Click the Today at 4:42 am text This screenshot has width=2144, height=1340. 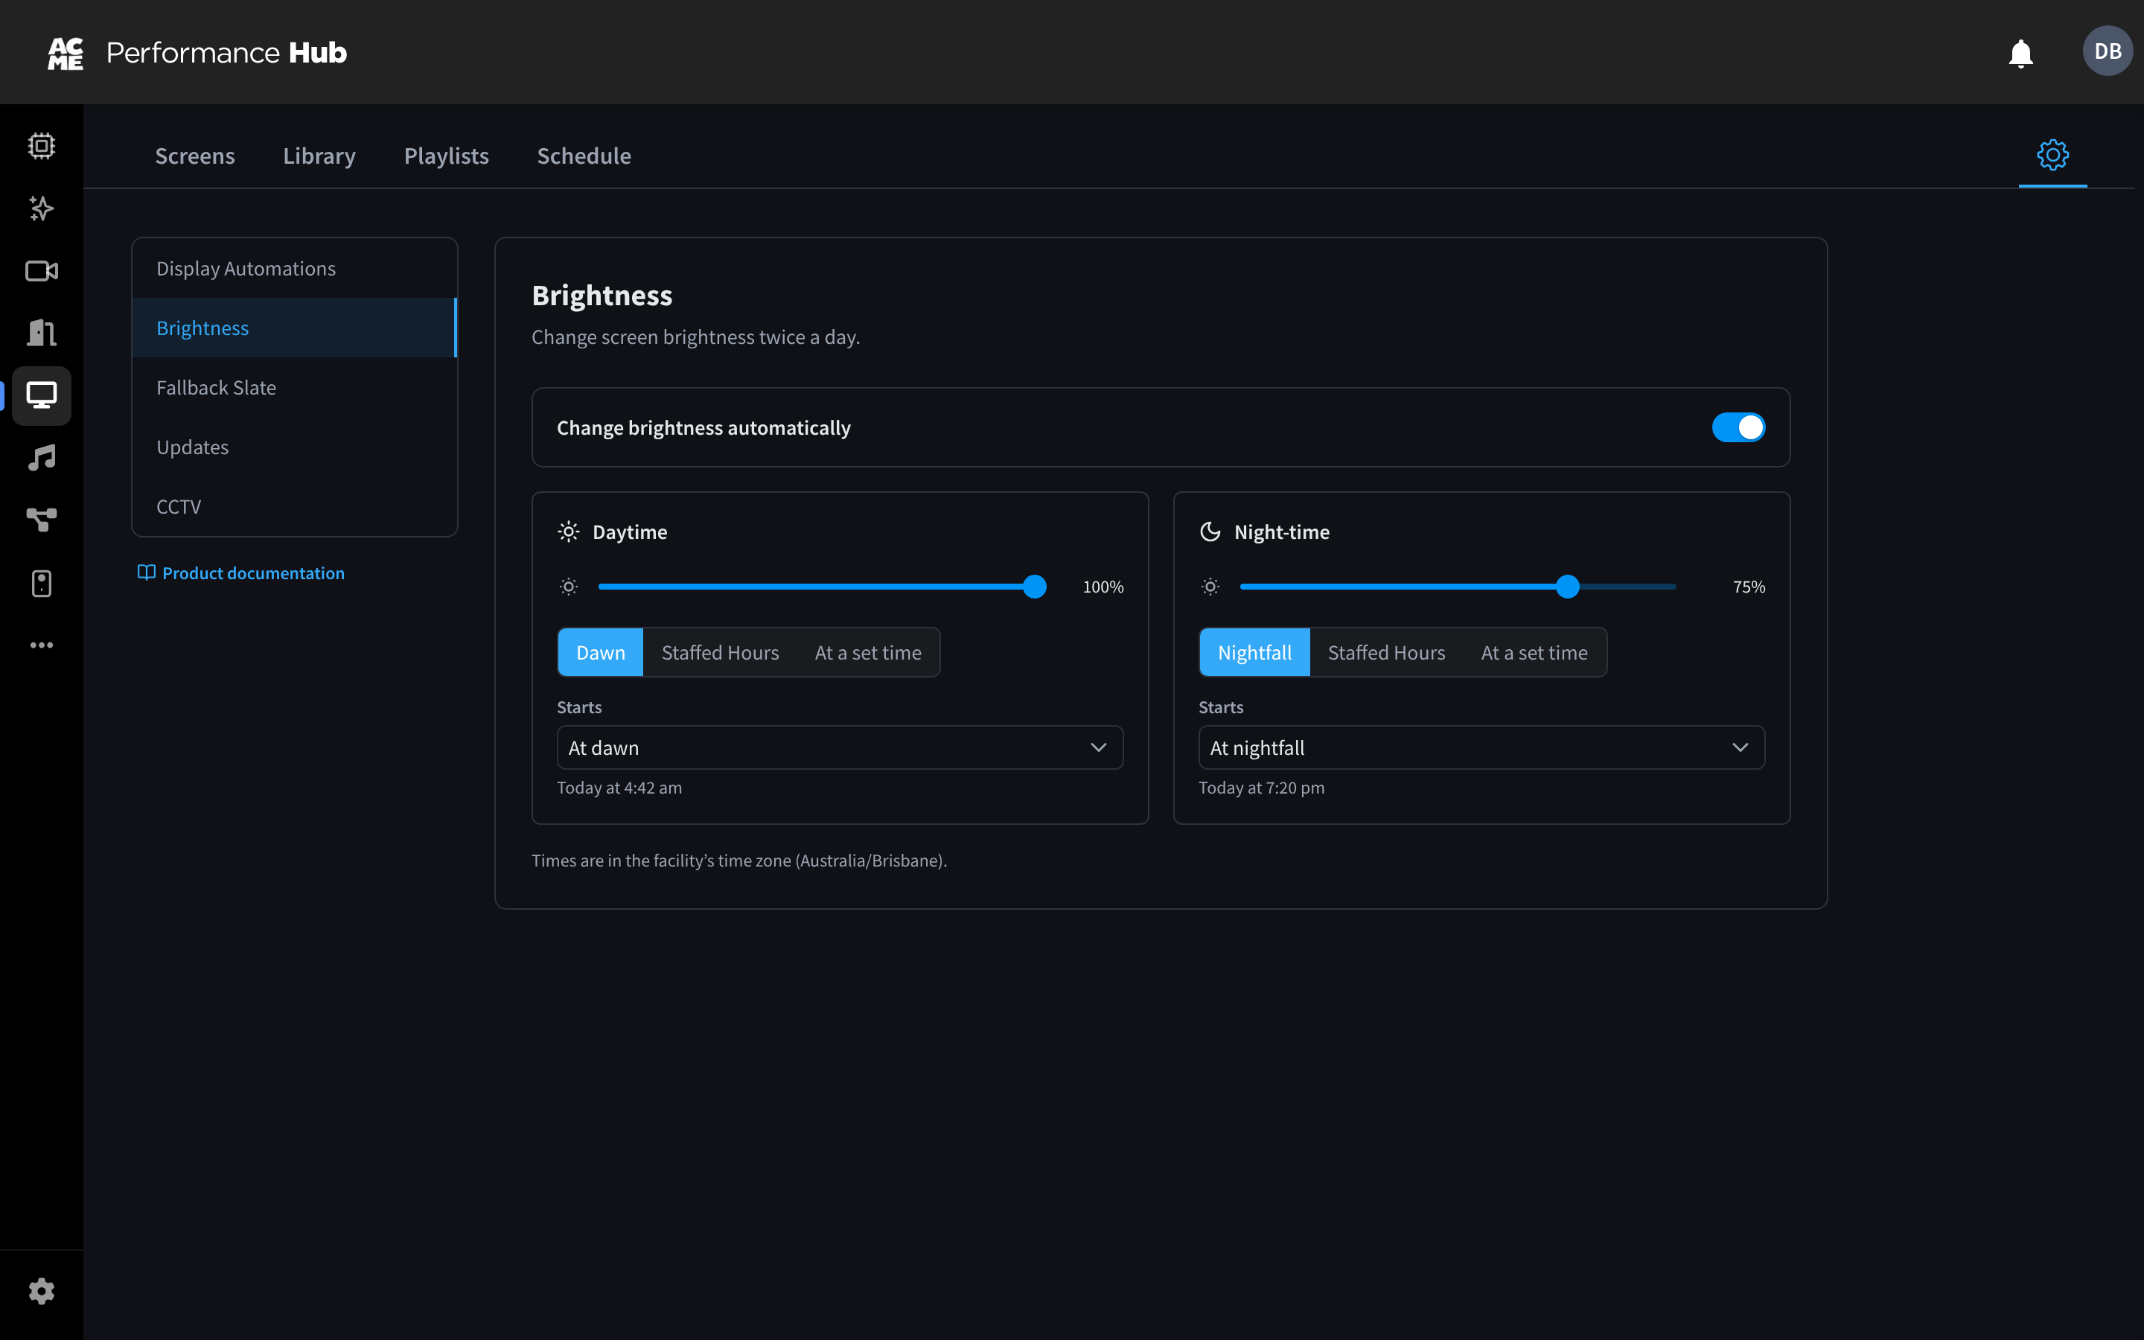619,787
